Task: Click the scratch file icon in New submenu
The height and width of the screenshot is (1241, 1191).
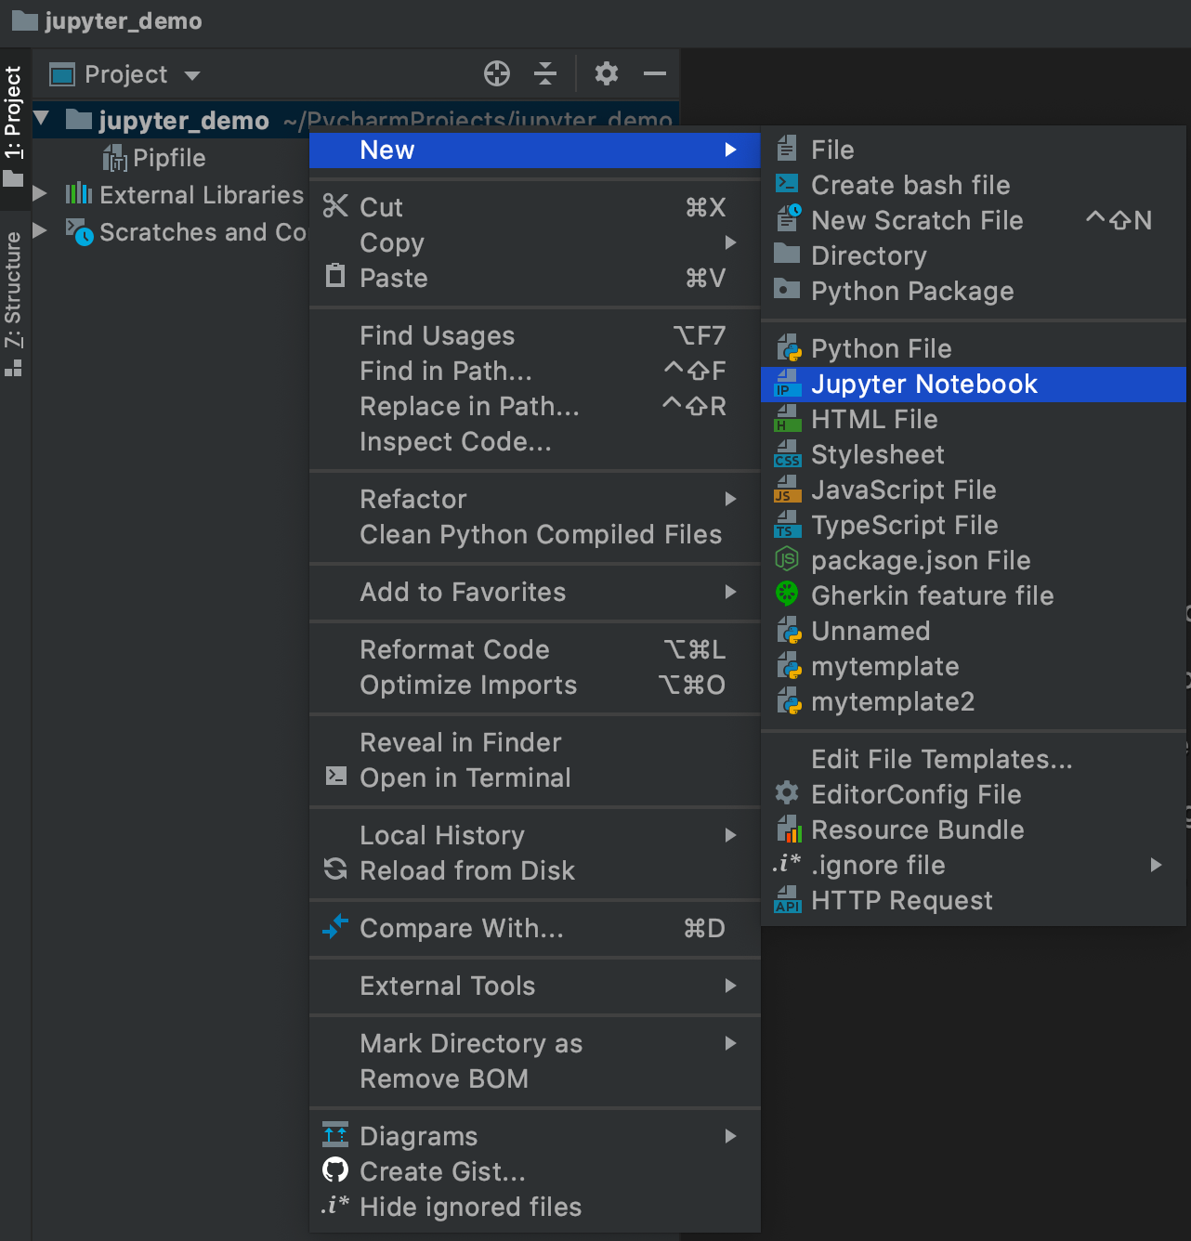Action: (x=789, y=218)
